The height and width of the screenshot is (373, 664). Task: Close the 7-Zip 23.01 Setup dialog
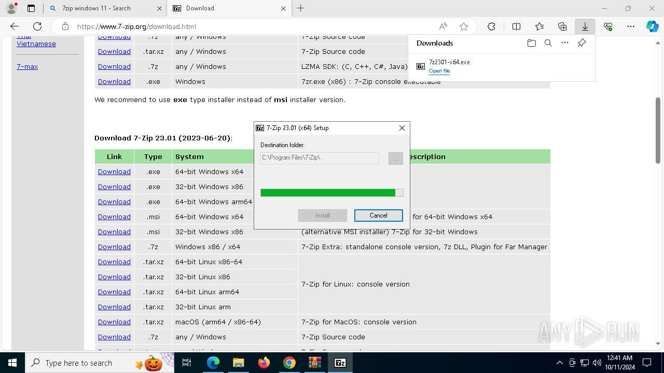pos(402,128)
